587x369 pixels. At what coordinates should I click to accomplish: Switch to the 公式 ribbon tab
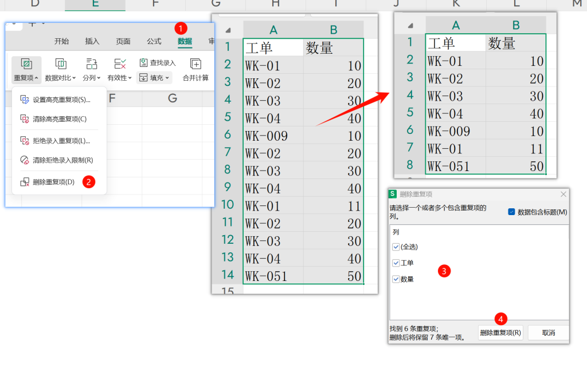[x=154, y=41]
